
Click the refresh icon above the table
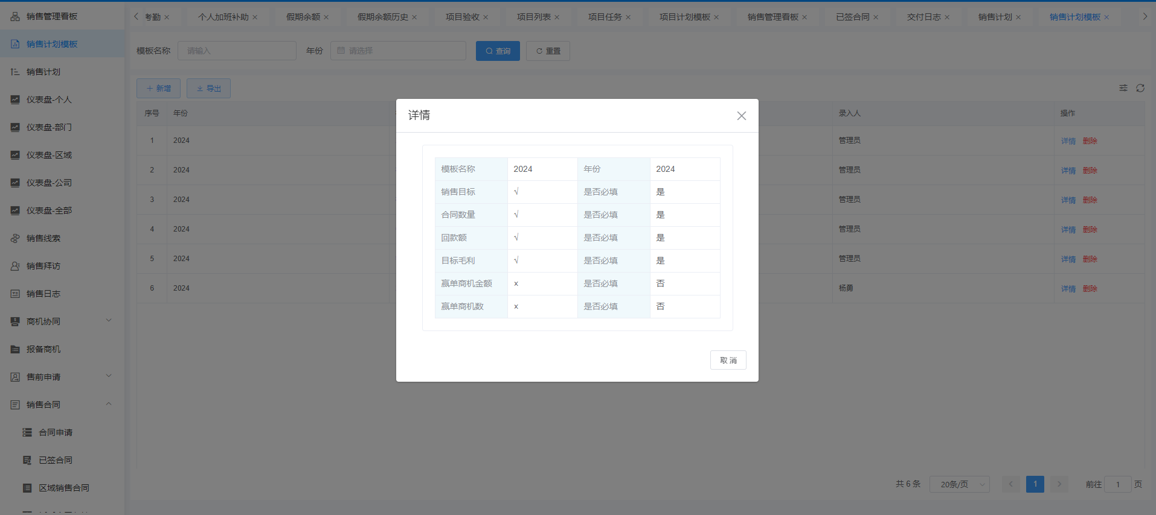pos(1140,88)
